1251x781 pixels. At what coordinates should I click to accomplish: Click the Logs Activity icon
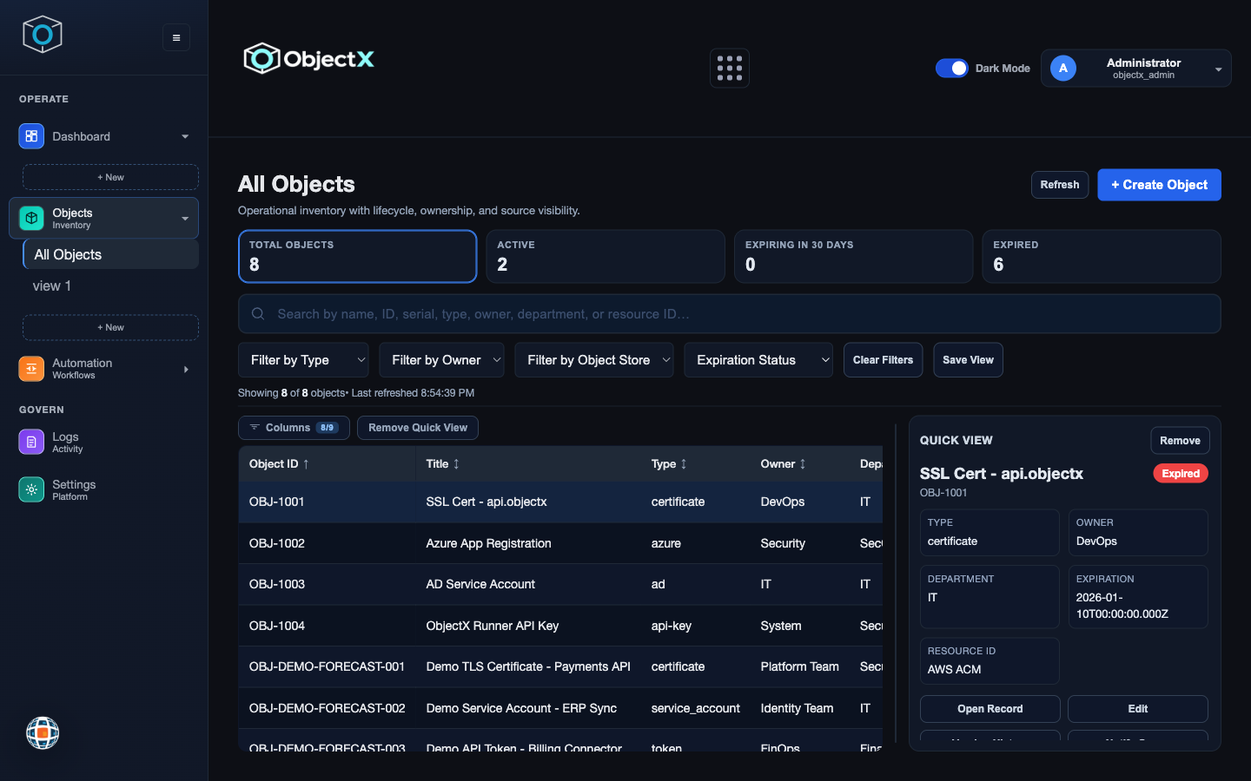(31, 442)
